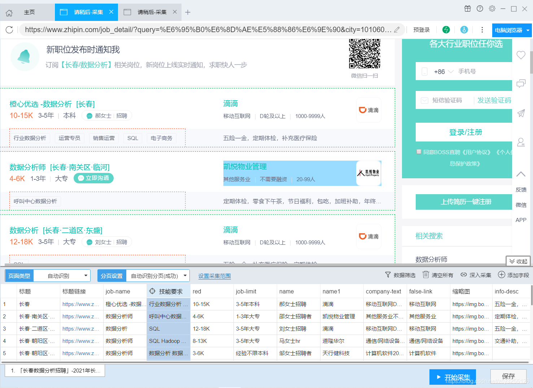Open the help question mark icon
The height and width of the screenshot is (388, 533).
(480, 9)
